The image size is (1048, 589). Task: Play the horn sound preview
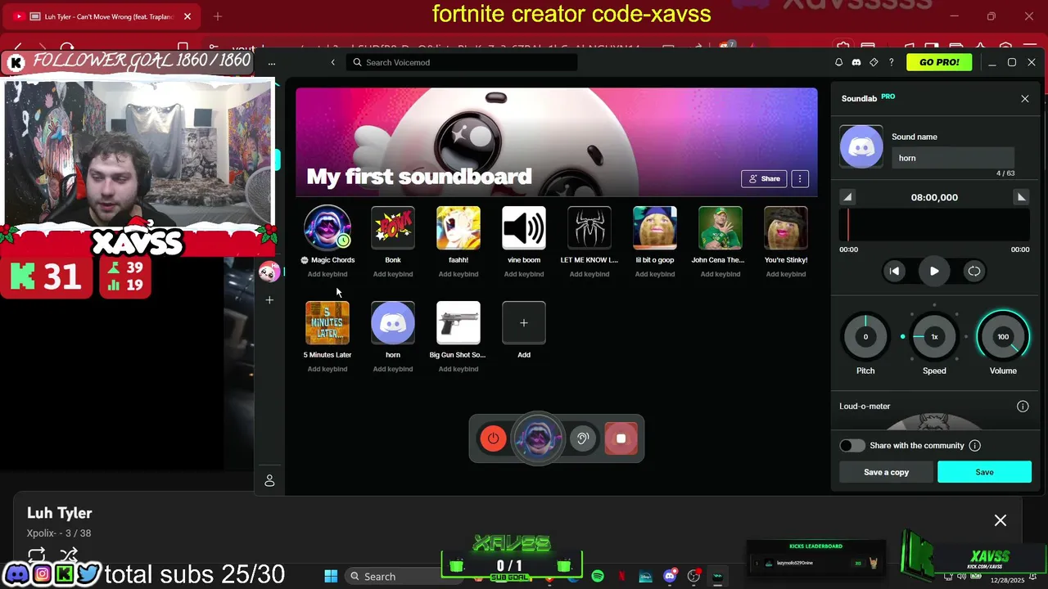coord(934,271)
